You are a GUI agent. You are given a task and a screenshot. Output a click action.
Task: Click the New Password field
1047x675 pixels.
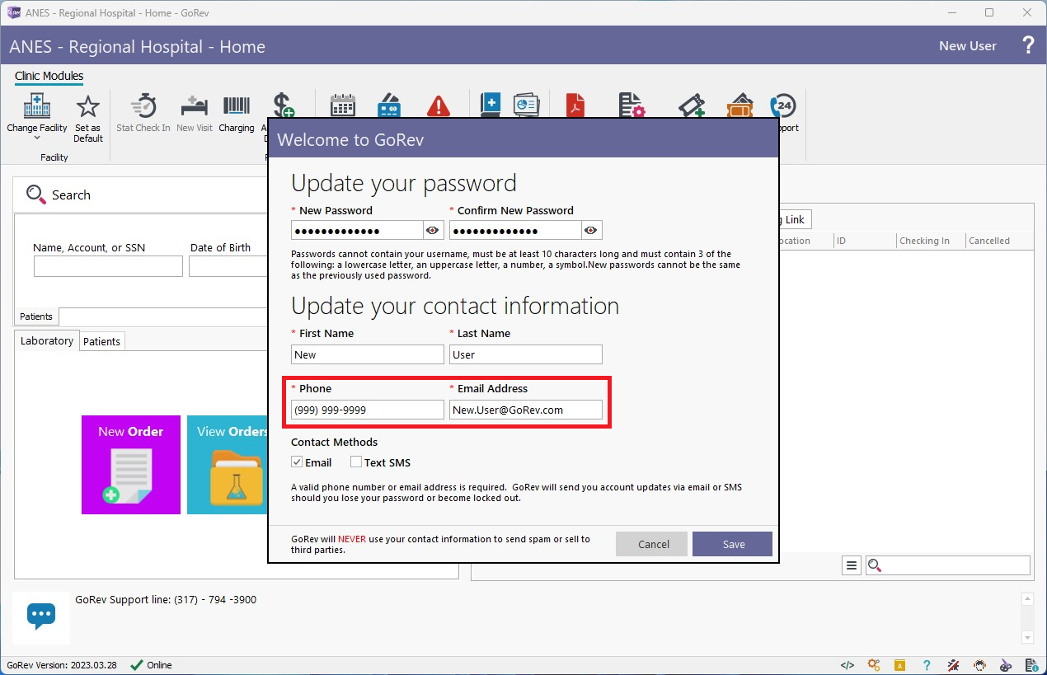tap(357, 230)
